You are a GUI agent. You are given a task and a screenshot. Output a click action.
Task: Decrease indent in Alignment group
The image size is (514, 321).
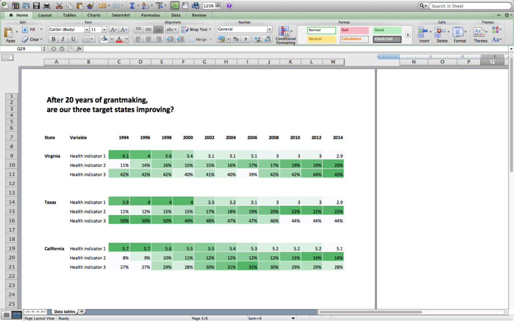pos(170,39)
